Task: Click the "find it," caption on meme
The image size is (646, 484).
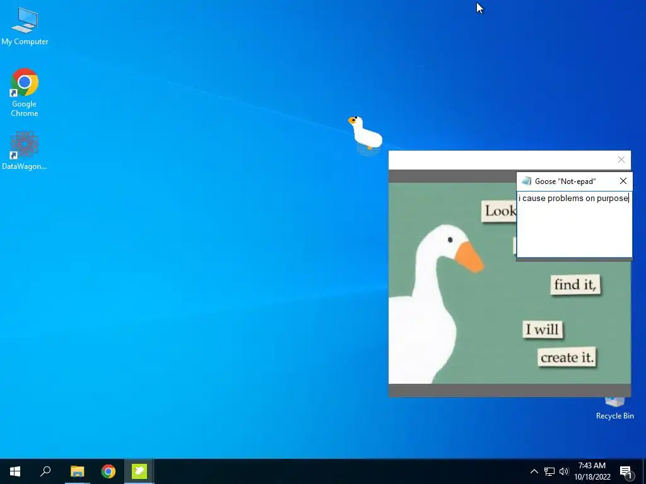Action: [x=575, y=284]
